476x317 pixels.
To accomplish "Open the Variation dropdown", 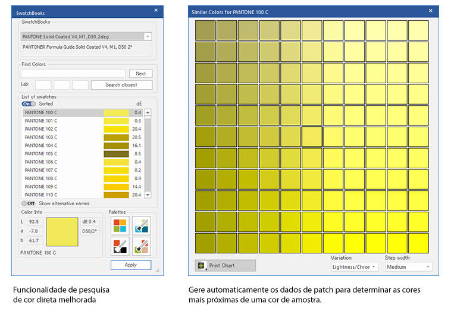I will pos(354,267).
